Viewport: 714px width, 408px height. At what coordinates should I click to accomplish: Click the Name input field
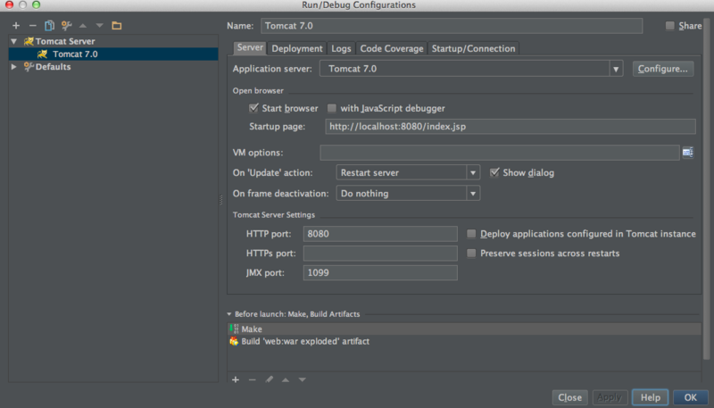(x=452, y=26)
